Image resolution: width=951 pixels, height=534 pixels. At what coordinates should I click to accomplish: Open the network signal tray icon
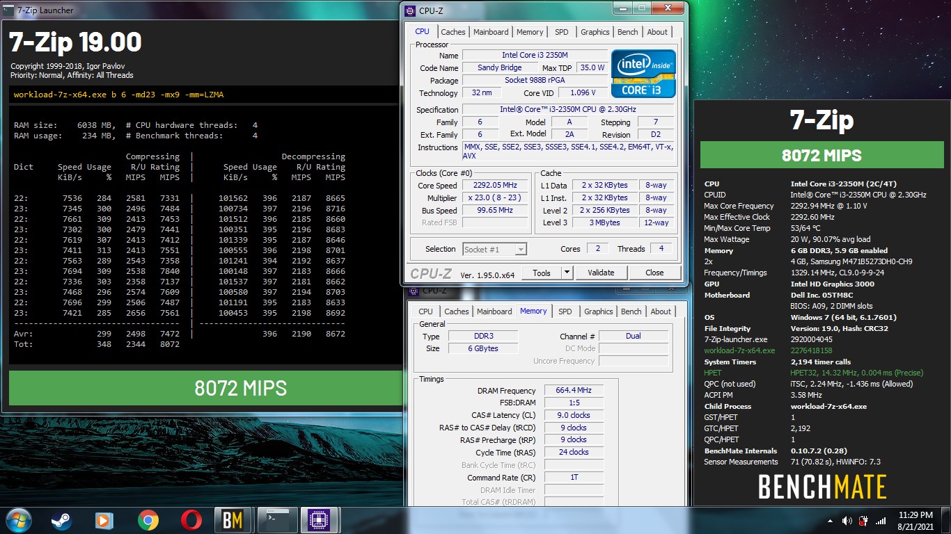(x=881, y=521)
